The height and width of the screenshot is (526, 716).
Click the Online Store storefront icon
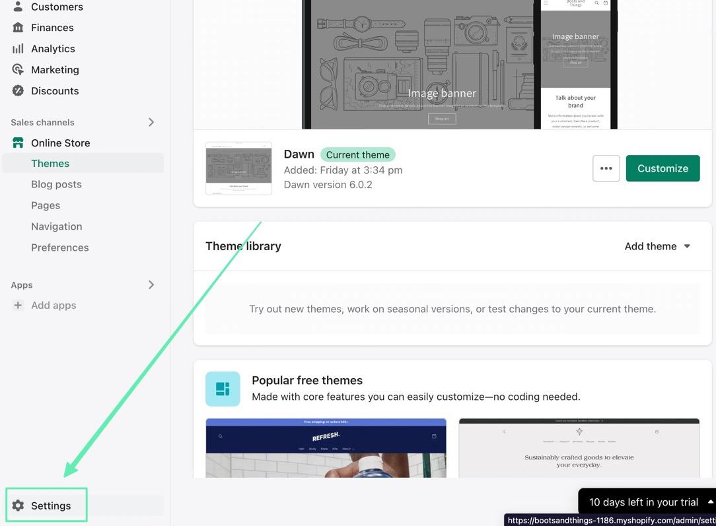tap(18, 143)
